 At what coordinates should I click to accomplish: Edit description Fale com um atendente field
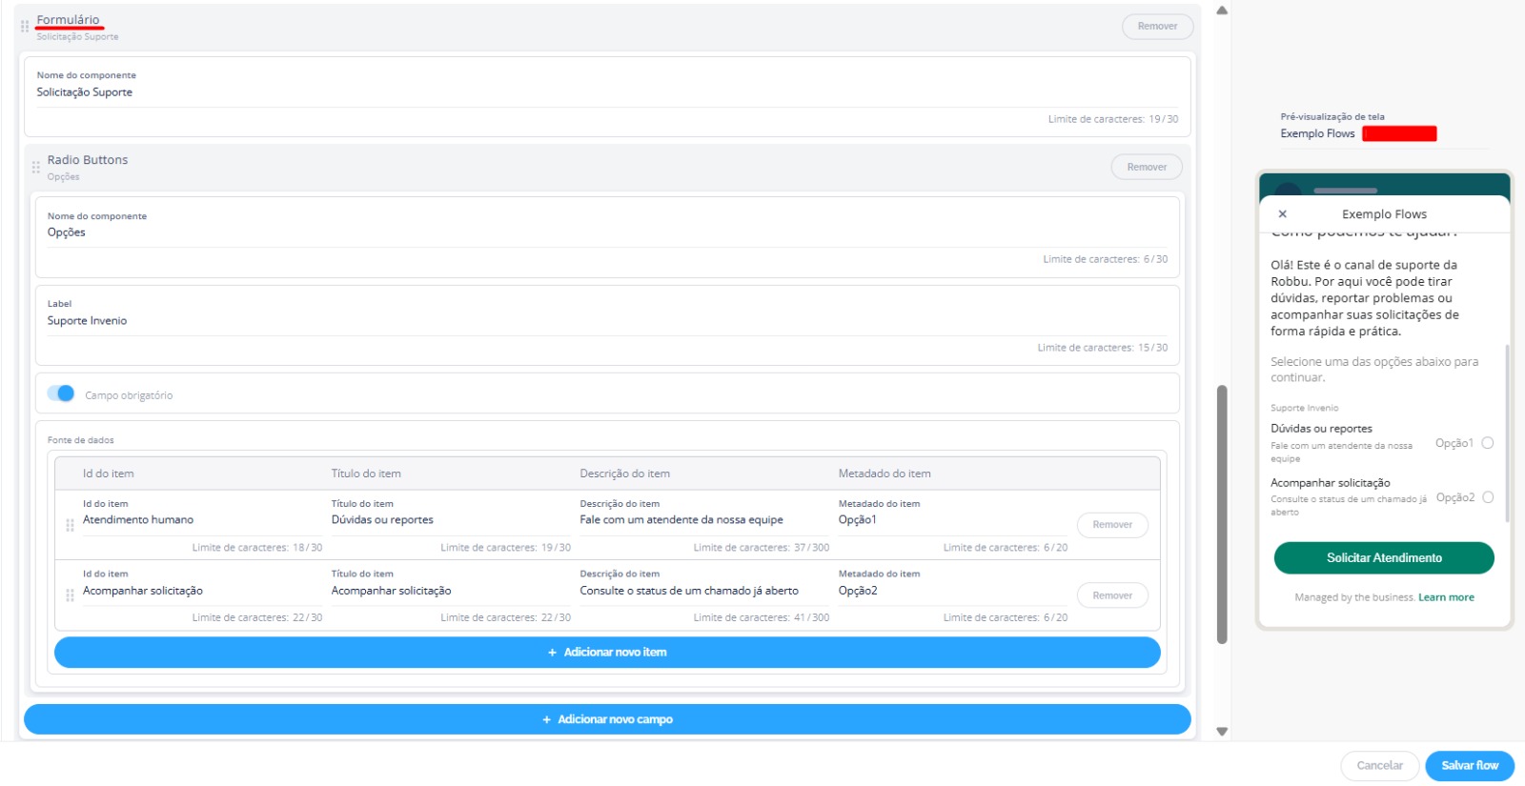(704, 520)
